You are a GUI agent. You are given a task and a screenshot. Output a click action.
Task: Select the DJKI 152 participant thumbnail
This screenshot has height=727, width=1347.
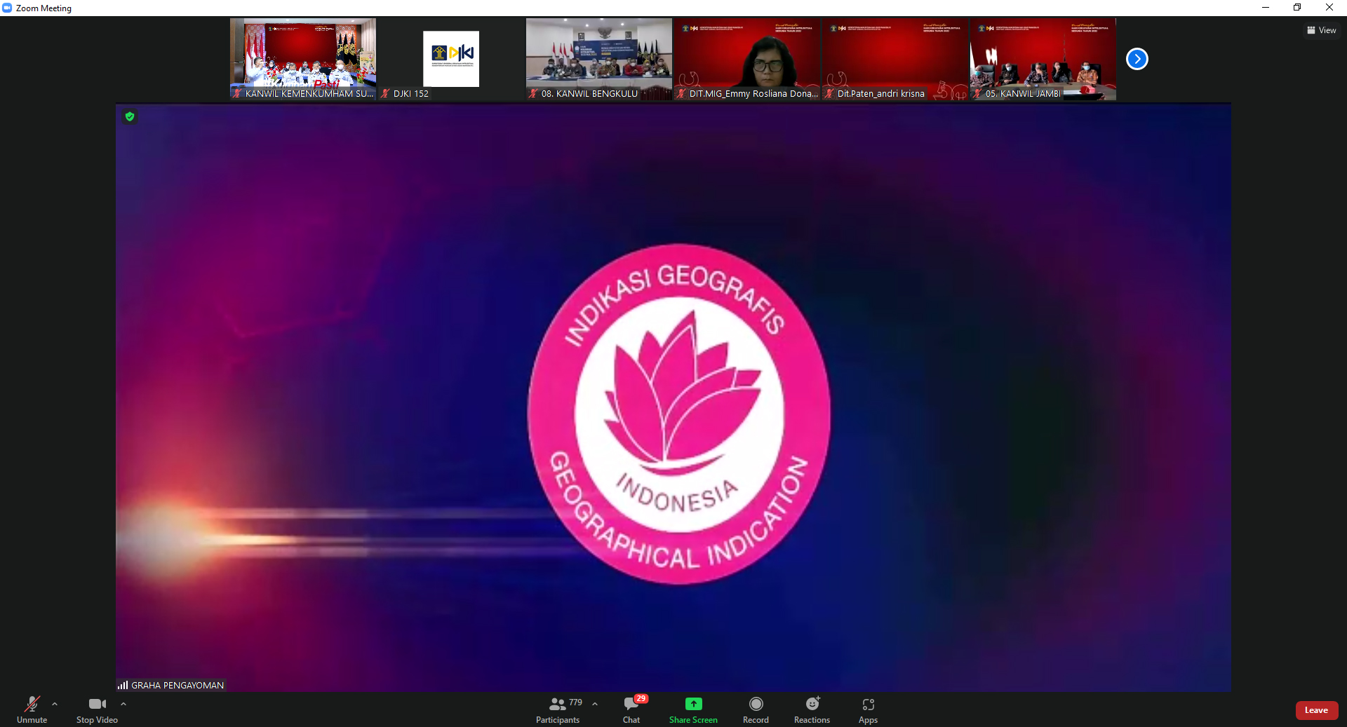(450, 59)
